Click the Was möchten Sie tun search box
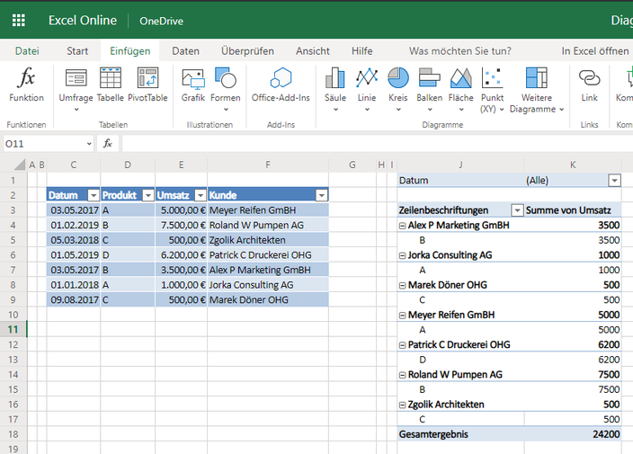Screen dimensions: 633x454 (459, 51)
